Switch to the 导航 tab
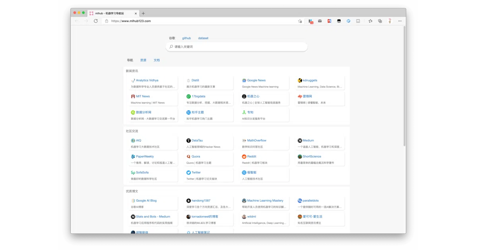Screen dimensions: 477x250 tap(130, 60)
